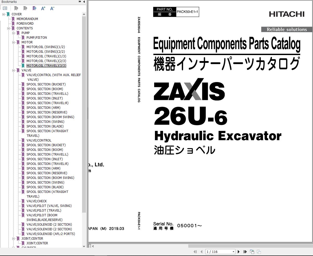Go to the next page arrow
The height and width of the screenshot is (256, 313).
[x=239, y=252]
